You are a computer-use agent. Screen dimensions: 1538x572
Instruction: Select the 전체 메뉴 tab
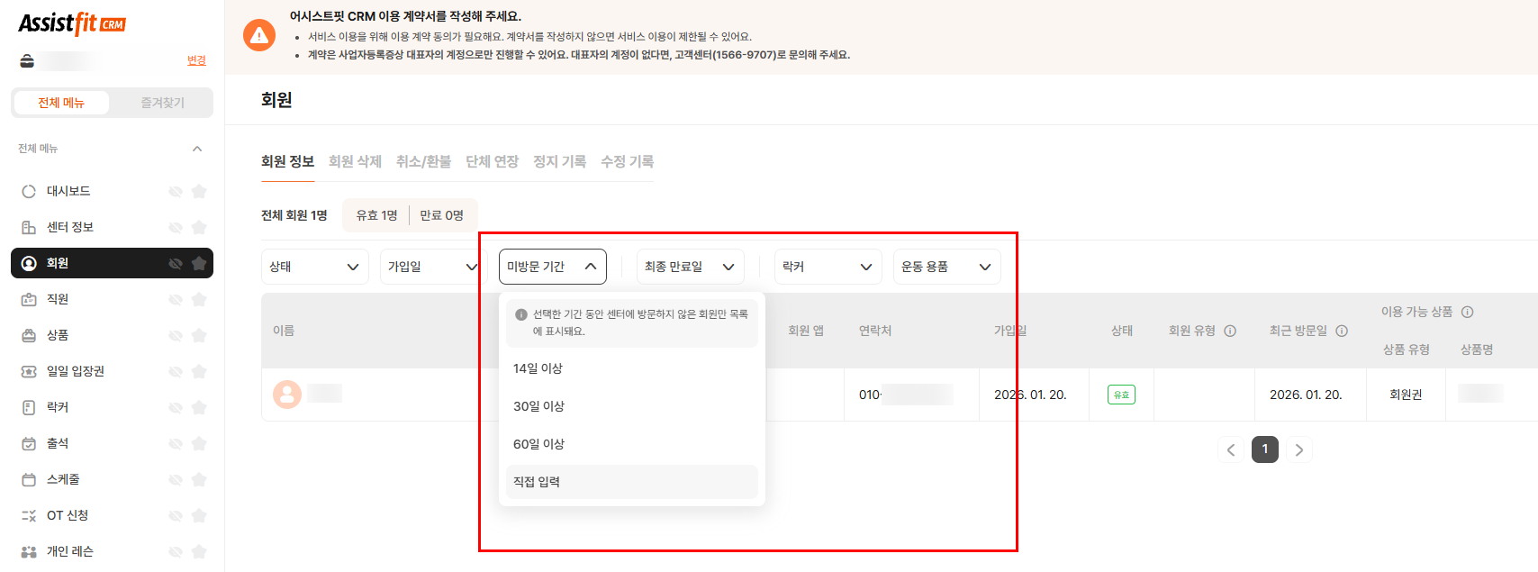coord(61,103)
